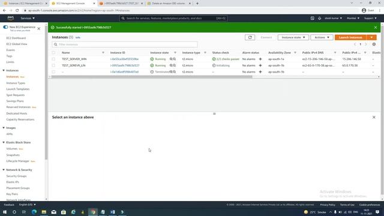Select checkbox for the terminated instance
This screenshot has height=216, width=384.
[x=53, y=72]
